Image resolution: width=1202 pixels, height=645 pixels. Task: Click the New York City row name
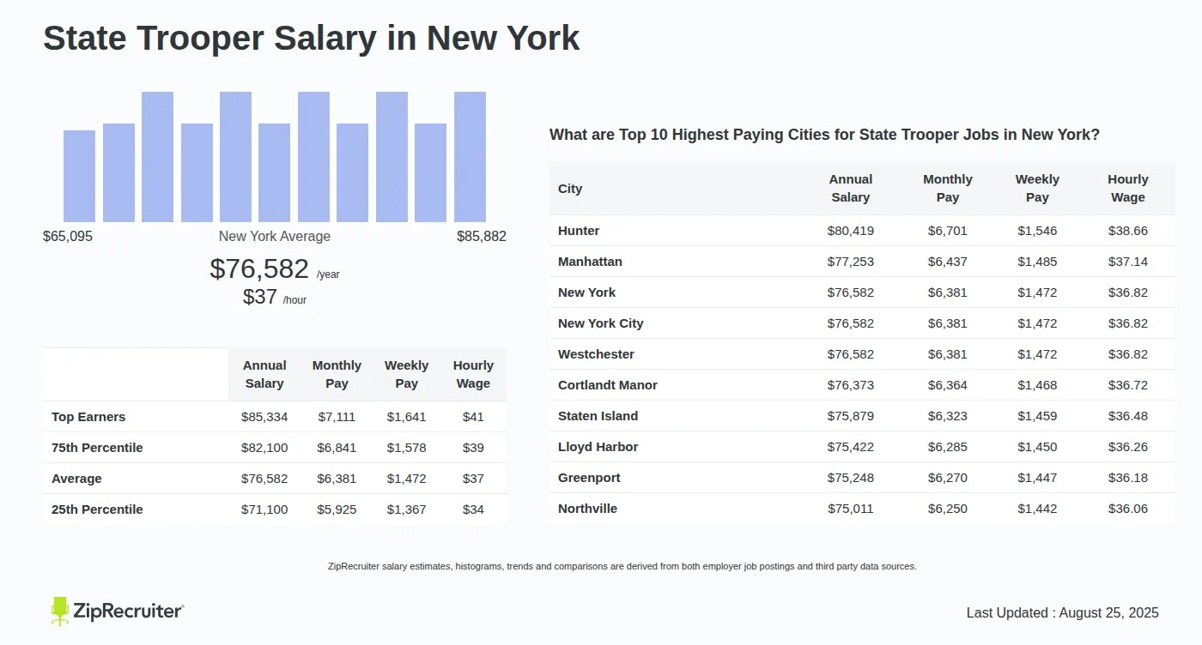(x=600, y=323)
